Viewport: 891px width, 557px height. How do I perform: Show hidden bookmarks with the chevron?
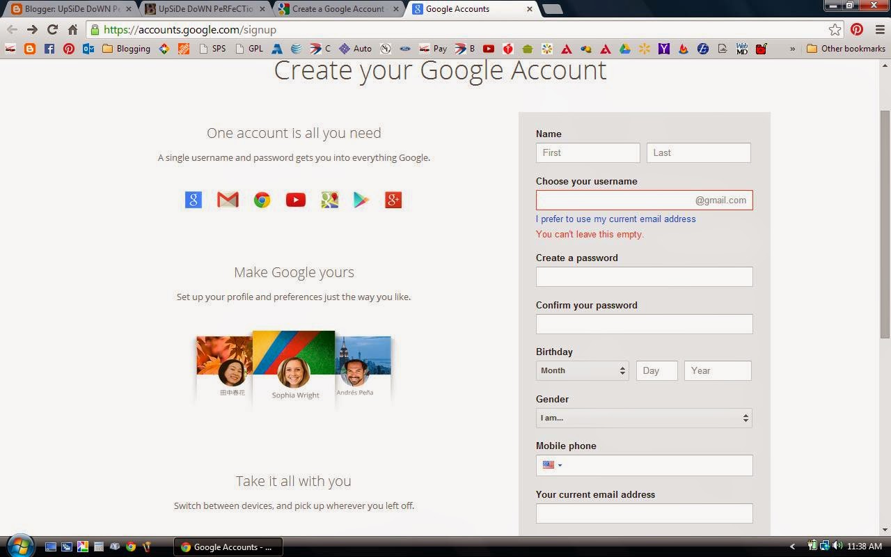coord(792,49)
